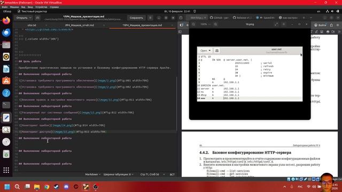Open the clock and calendar in top bar
Viewport: 342px width, 192px height.
click(177, 11)
